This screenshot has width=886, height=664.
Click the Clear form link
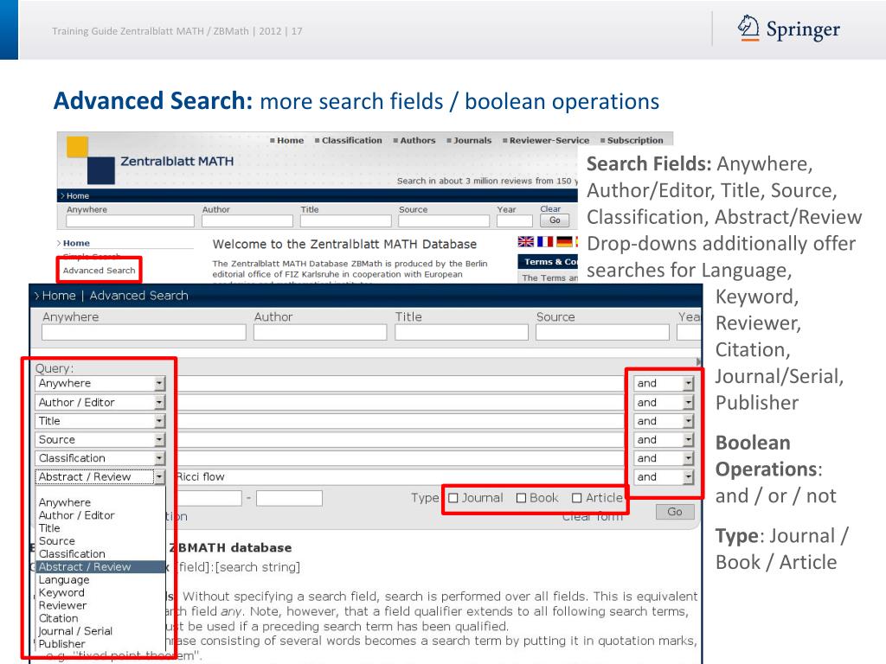(592, 517)
